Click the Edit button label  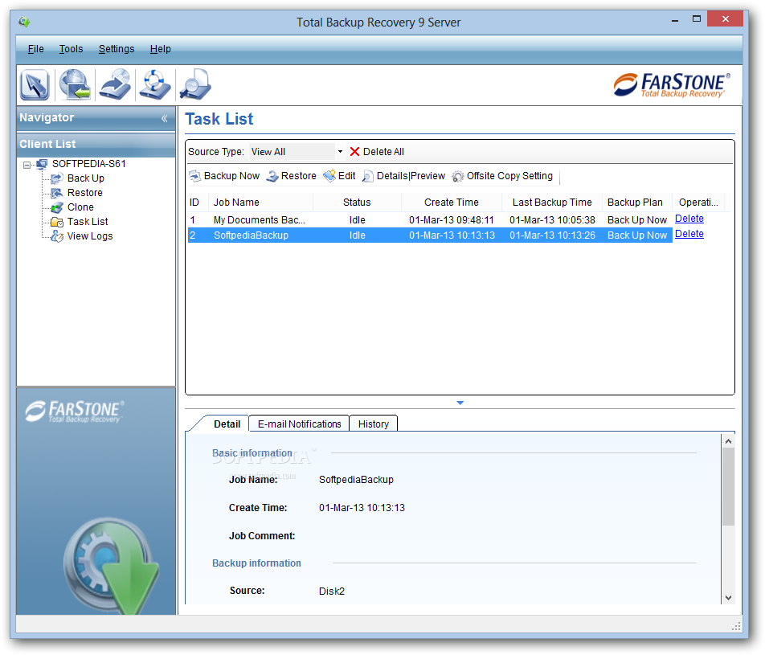pos(347,176)
